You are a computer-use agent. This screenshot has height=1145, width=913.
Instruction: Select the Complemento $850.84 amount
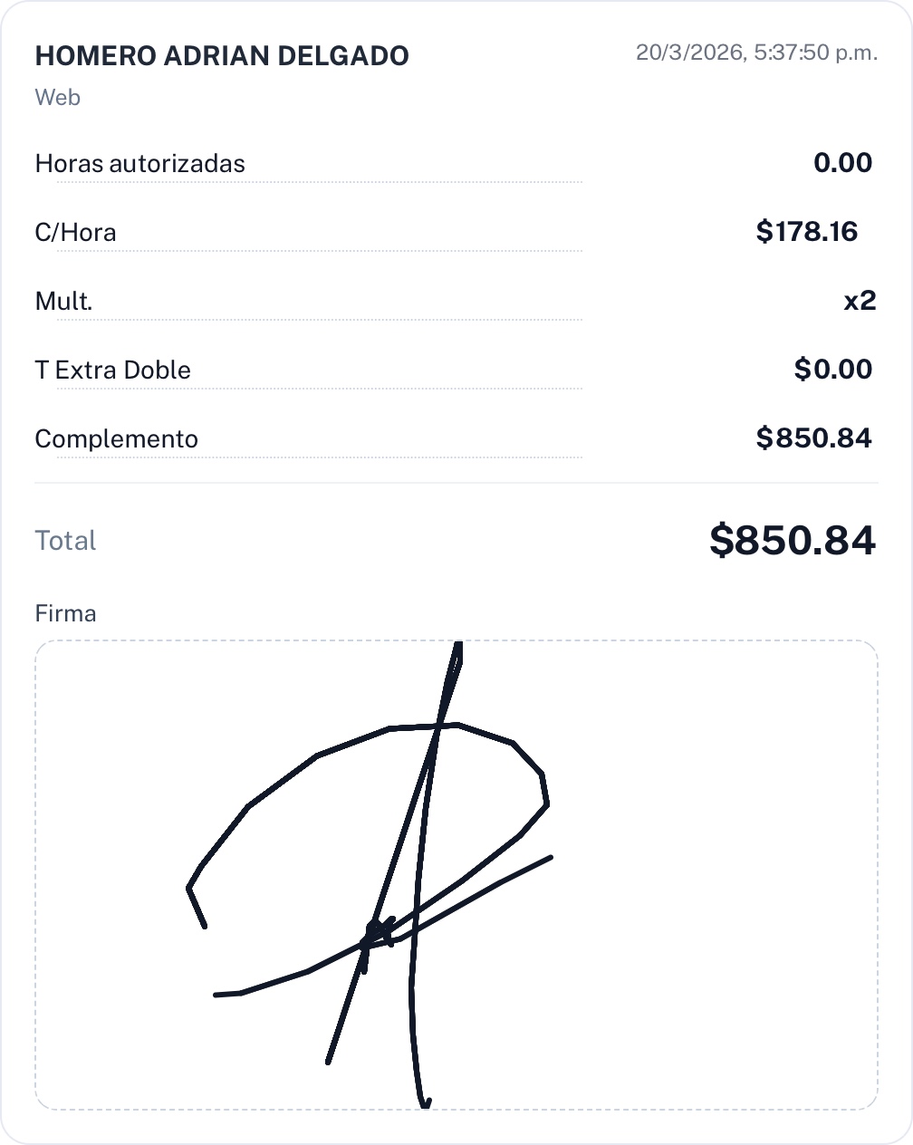[x=813, y=438]
